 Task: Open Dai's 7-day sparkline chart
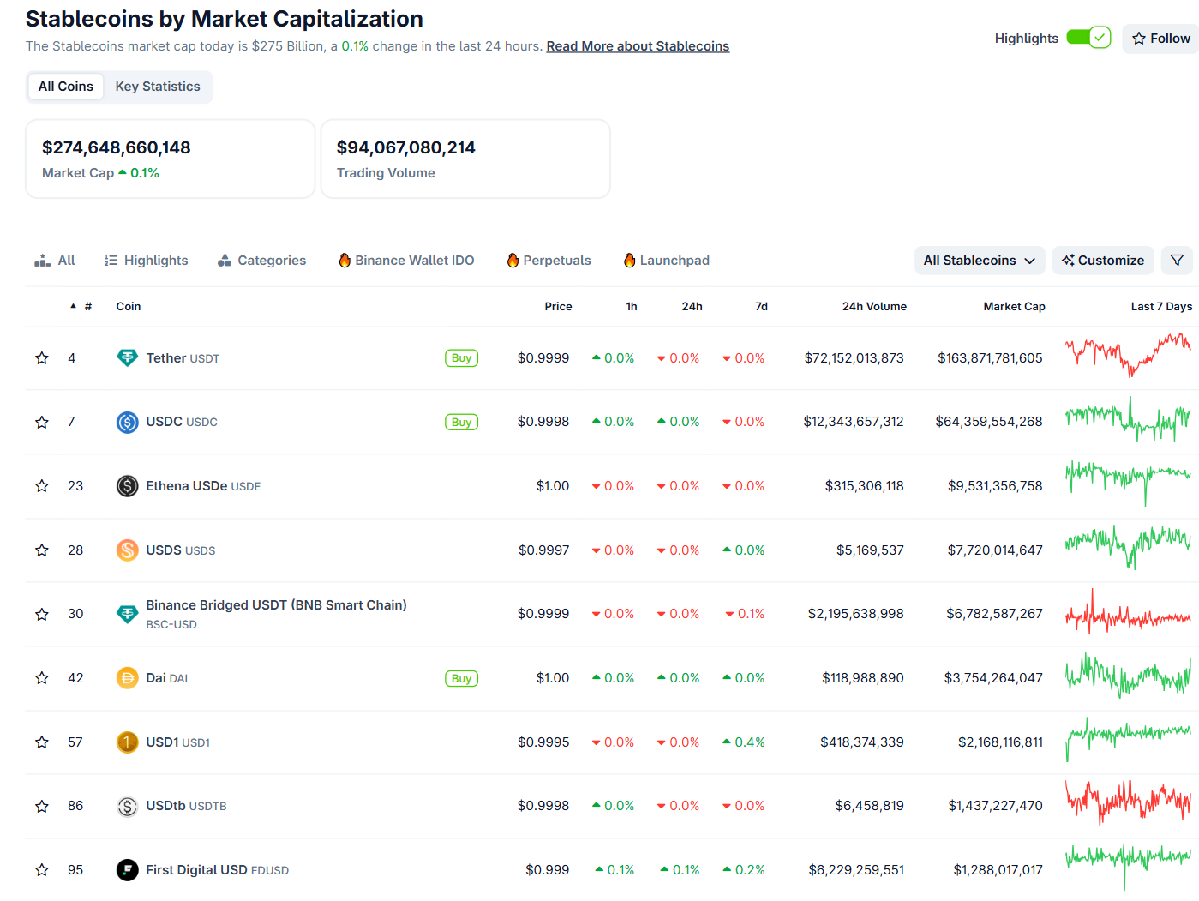coord(1128,676)
